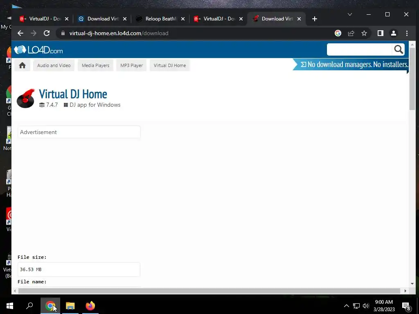Click the horizontal scrollbar left arrow

[15, 291]
